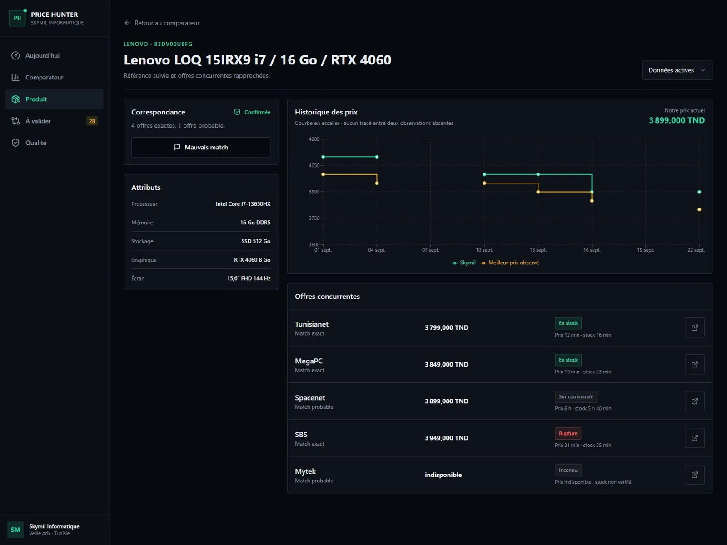
Task: Open the Données actives dropdown
Action: 677,70
